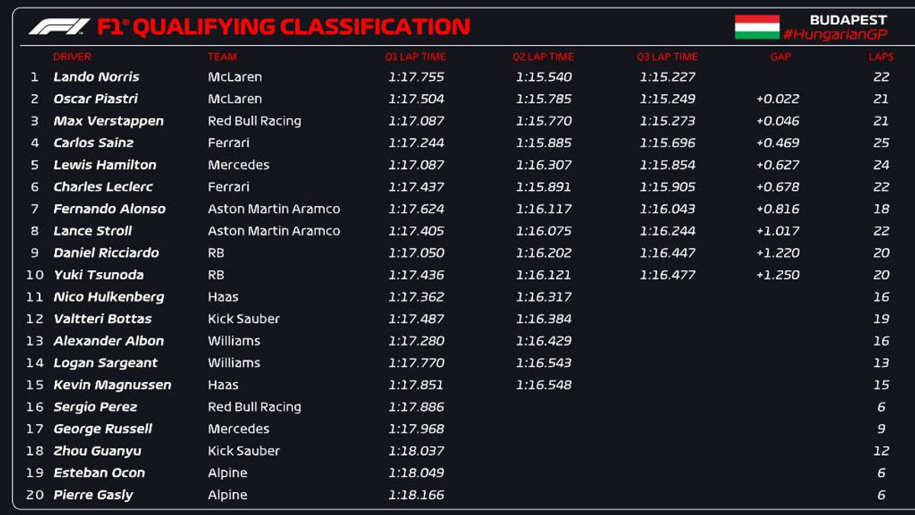Click the DRIVER column header
Screen dimensions: 915x515
point(72,56)
